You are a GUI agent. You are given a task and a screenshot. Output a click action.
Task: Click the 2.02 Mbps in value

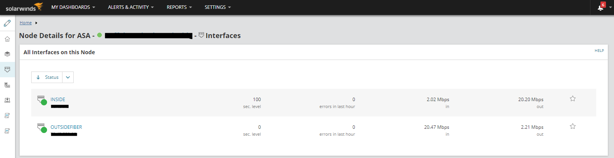[438, 99]
